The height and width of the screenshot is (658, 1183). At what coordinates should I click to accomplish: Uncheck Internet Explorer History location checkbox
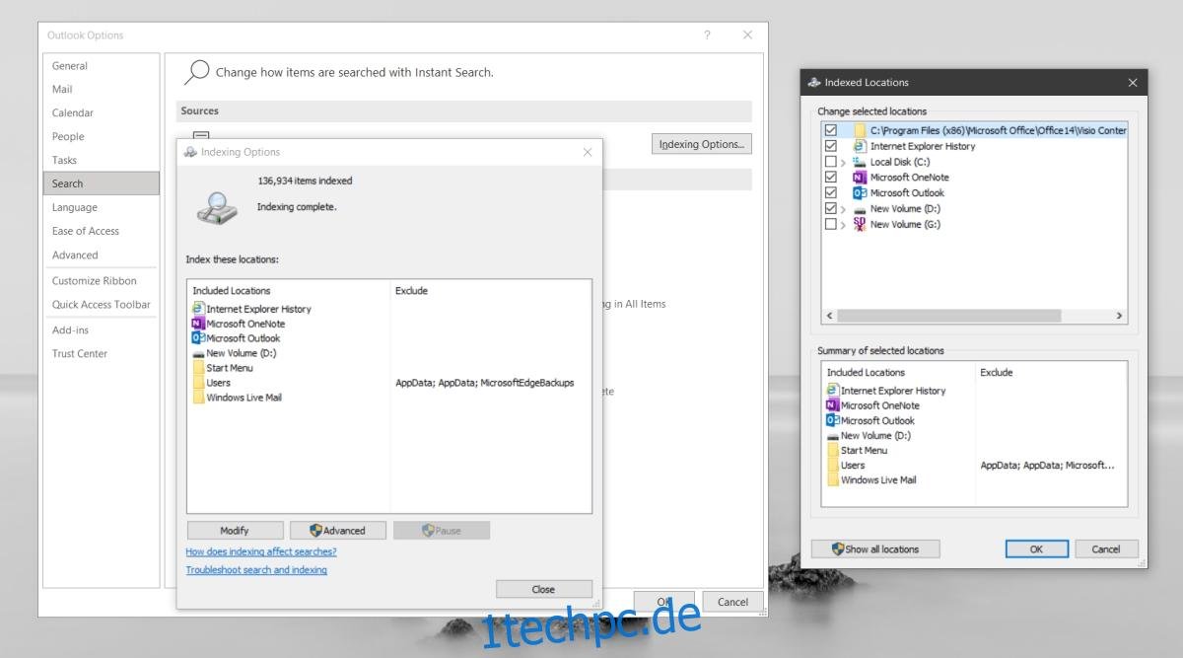pos(830,146)
